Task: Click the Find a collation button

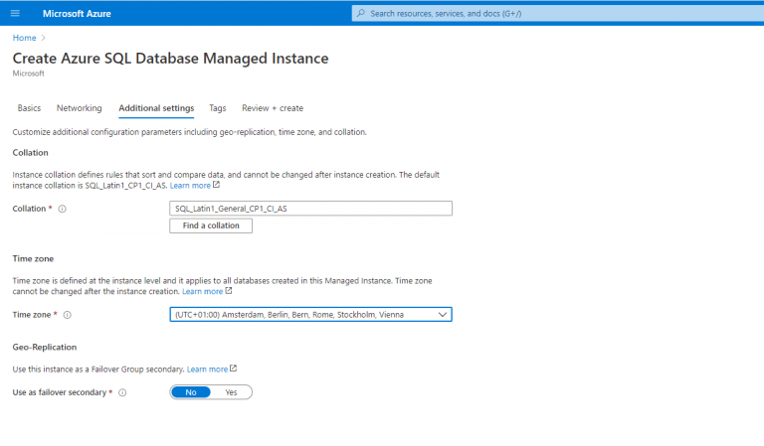Action: point(211,225)
